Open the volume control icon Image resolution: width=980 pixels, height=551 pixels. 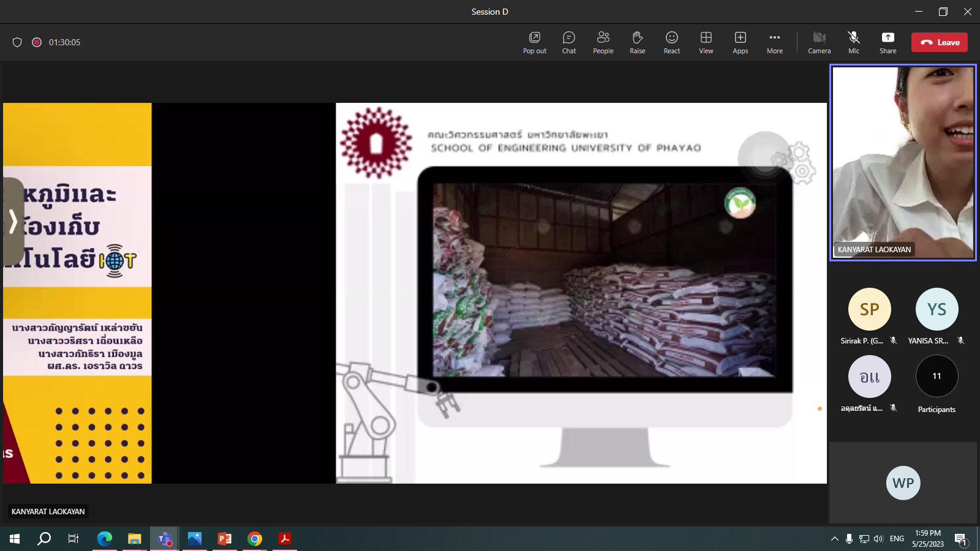[879, 539]
